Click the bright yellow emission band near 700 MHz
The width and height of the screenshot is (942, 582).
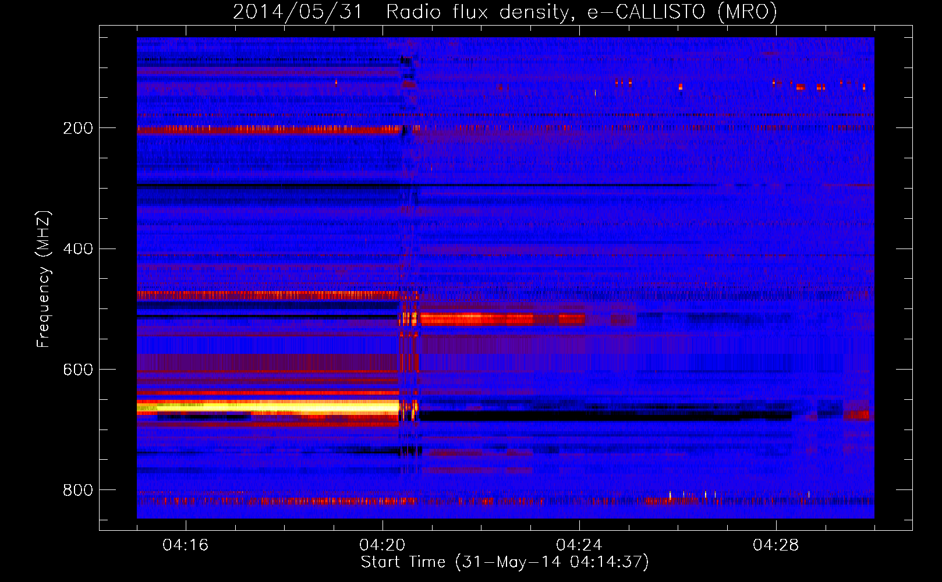click(x=268, y=406)
